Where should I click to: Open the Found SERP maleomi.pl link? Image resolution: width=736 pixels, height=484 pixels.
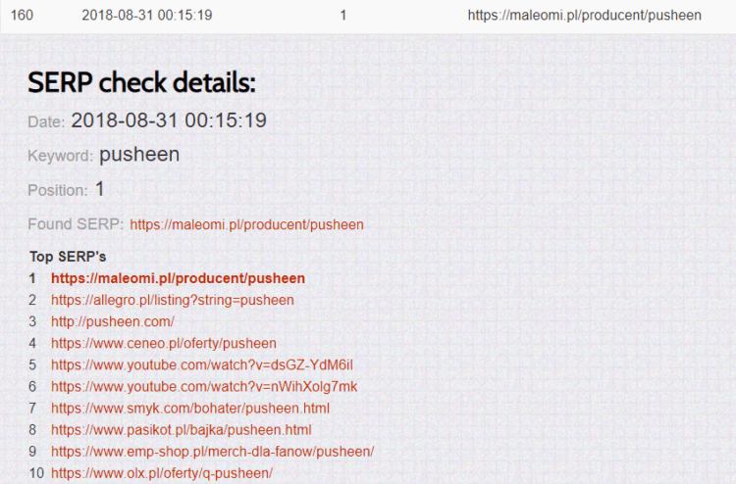(246, 224)
